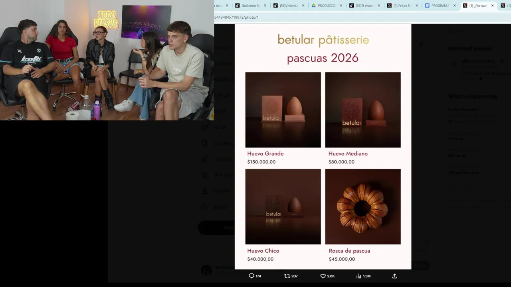Image resolution: width=511 pixels, height=287 pixels.
Task: Click the X favicon on Felipe R tab
Action: (389, 6)
